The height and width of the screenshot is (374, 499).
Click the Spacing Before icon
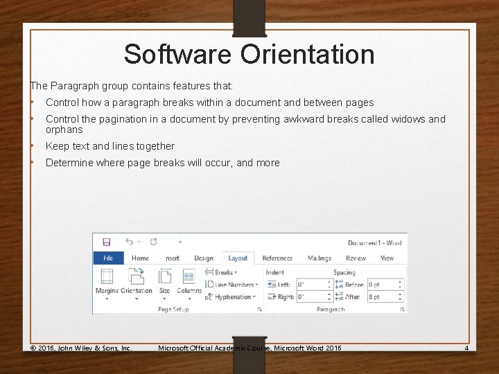point(339,284)
